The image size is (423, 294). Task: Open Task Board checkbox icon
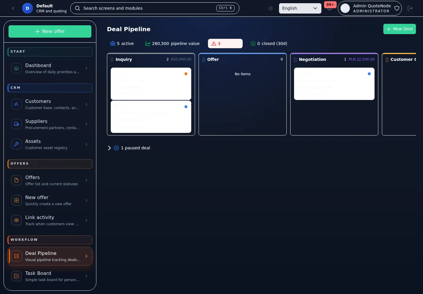[16, 276]
